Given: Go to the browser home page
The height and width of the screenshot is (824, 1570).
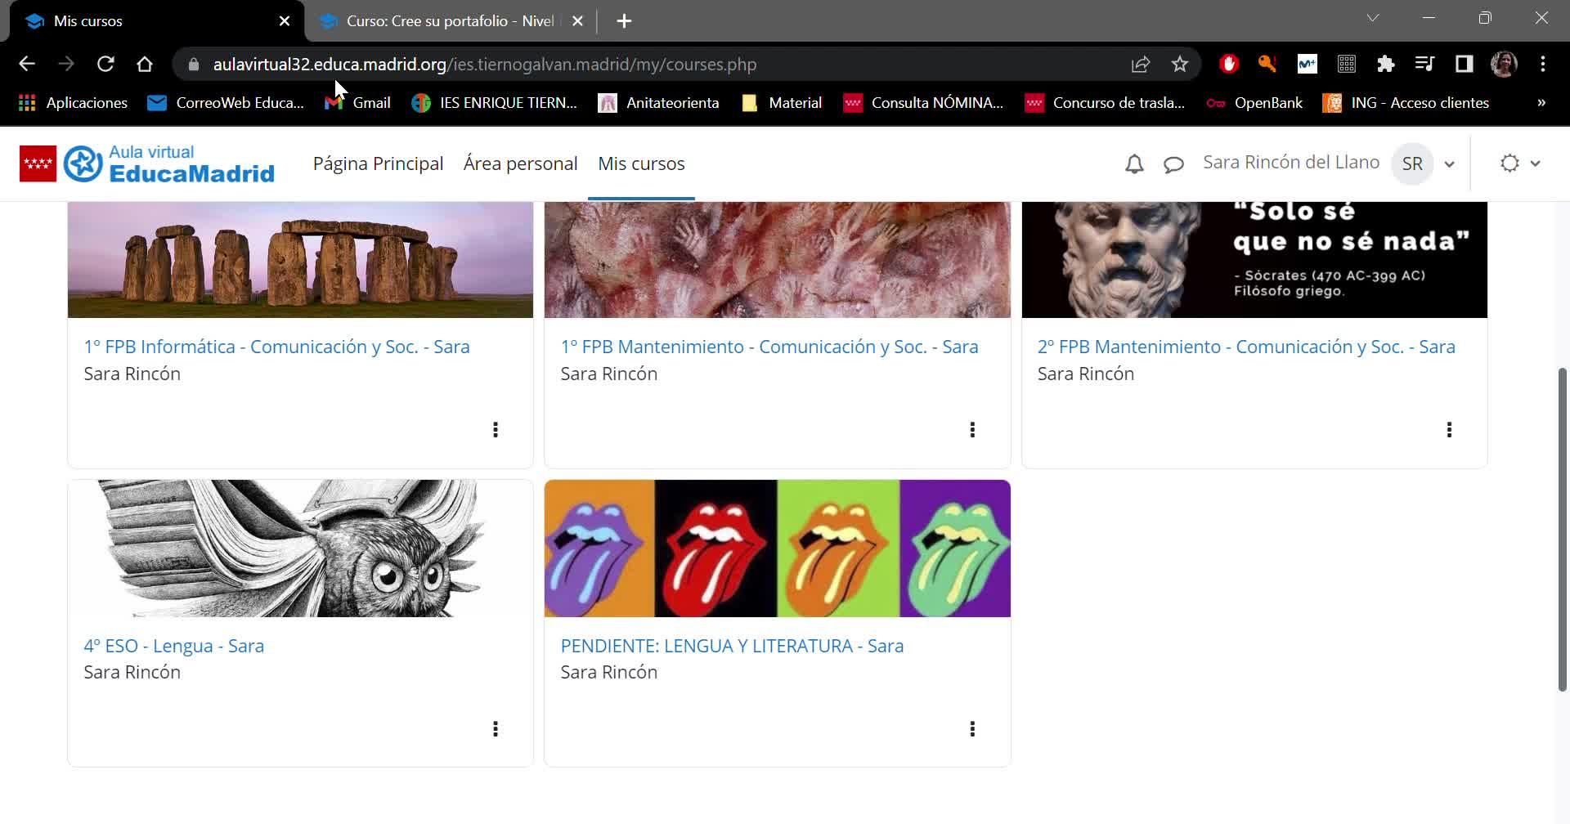Looking at the screenshot, I should (145, 64).
